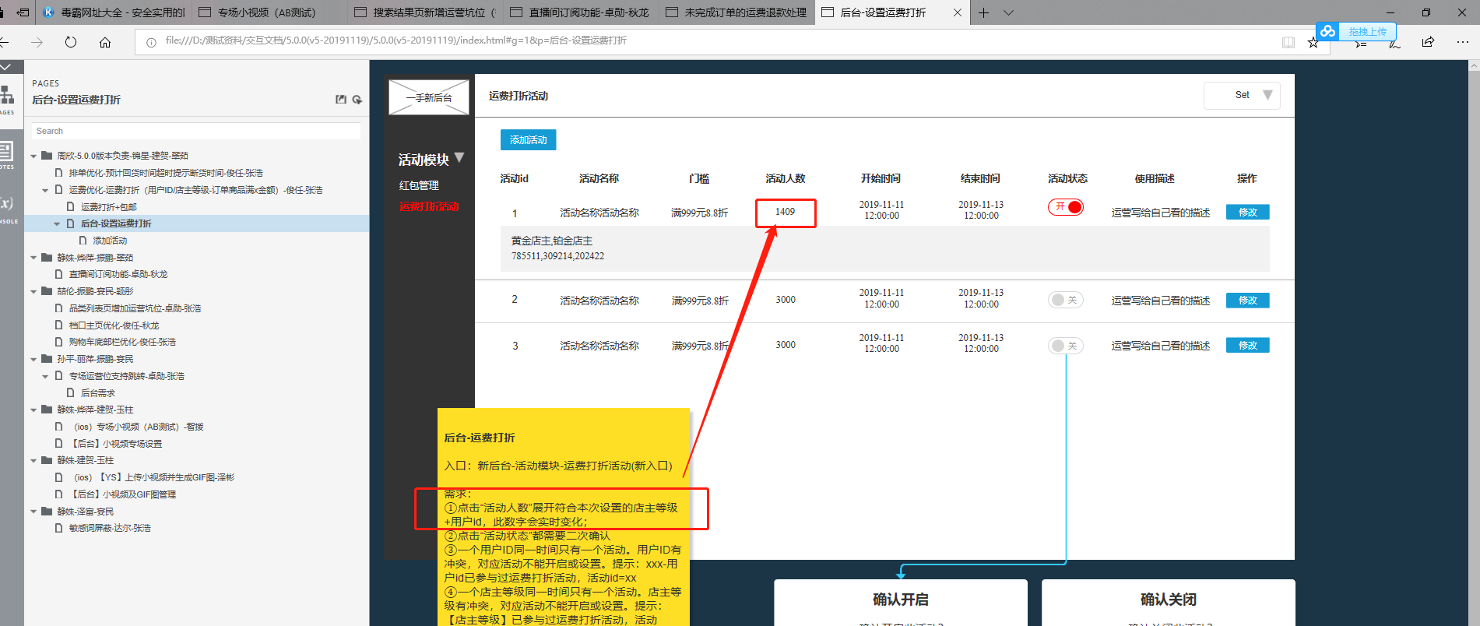
Task: Go forward in browser history
Action: click(37, 42)
